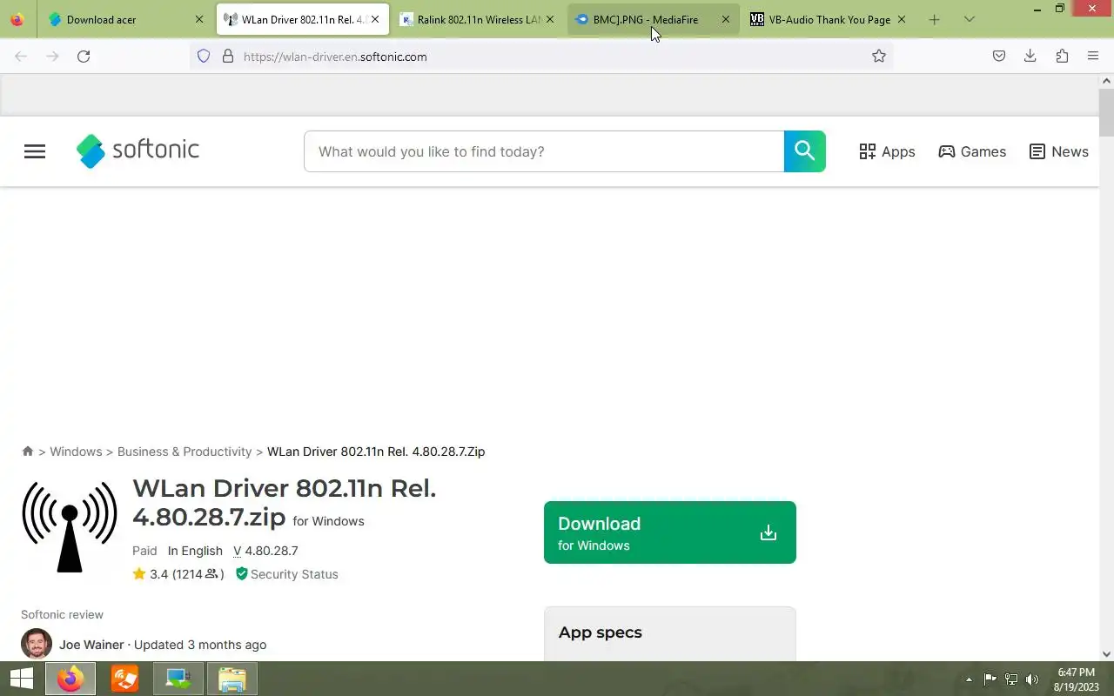Open the News section
Image resolution: width=1114 pixels, height=696 pixels.
click(x=1058, y=151)
